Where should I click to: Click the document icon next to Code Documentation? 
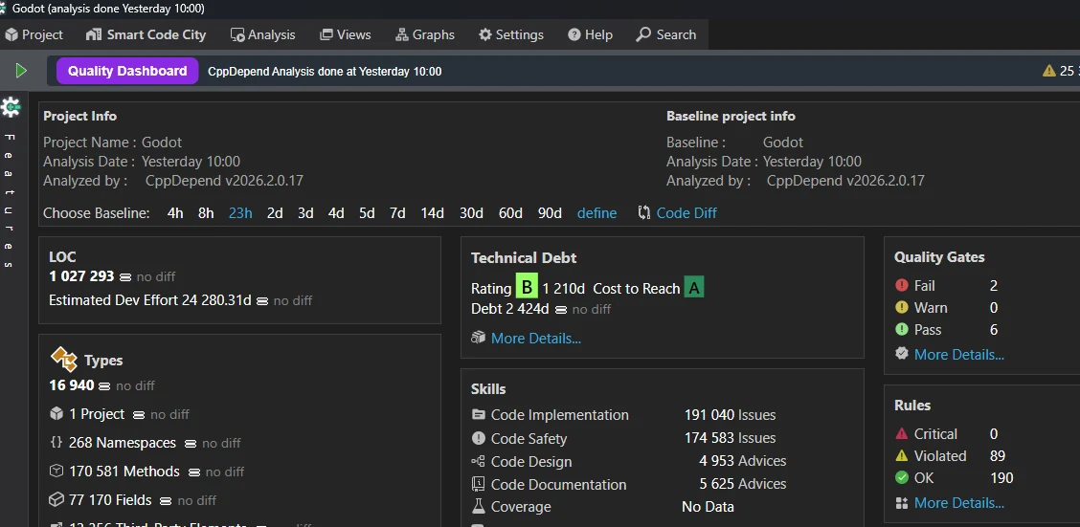coord(479,484)
